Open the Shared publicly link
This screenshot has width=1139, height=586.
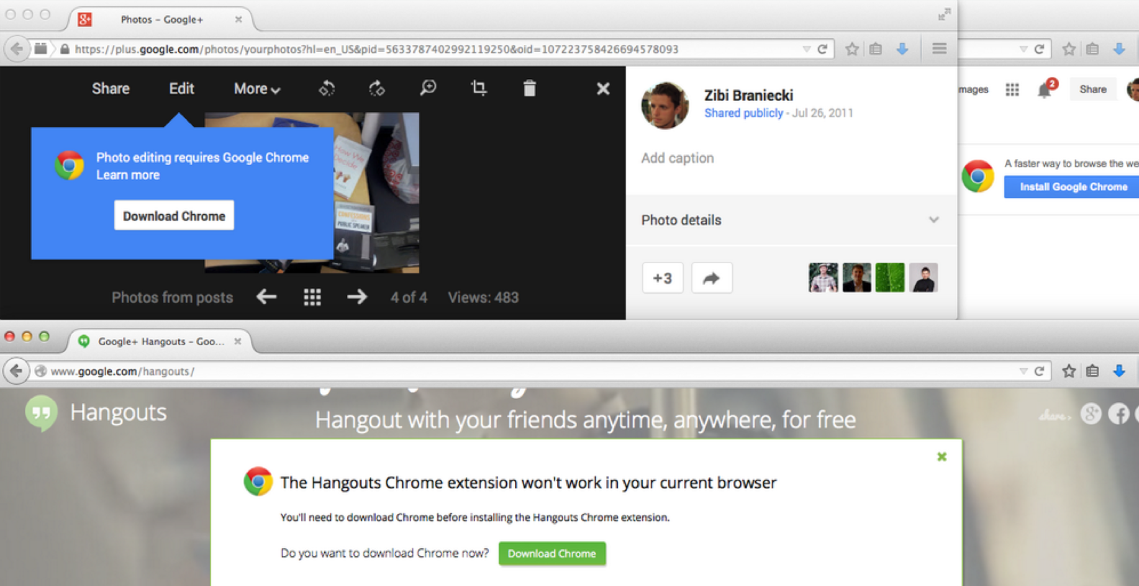coord(743,113)
